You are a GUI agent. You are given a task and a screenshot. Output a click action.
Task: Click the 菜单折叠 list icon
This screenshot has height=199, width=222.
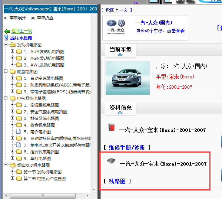tap(33, 18)
